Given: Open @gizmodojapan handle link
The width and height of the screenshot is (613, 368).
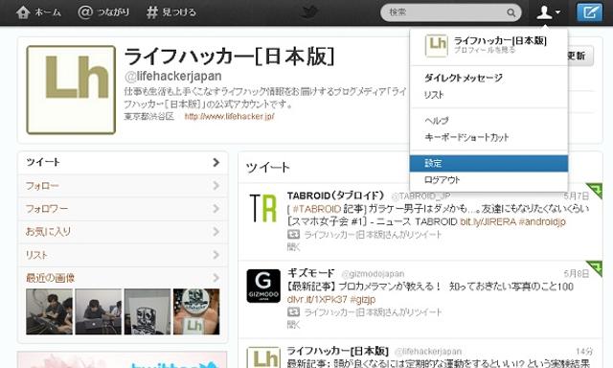Looking at the screenshot, I should coord(373,274).
